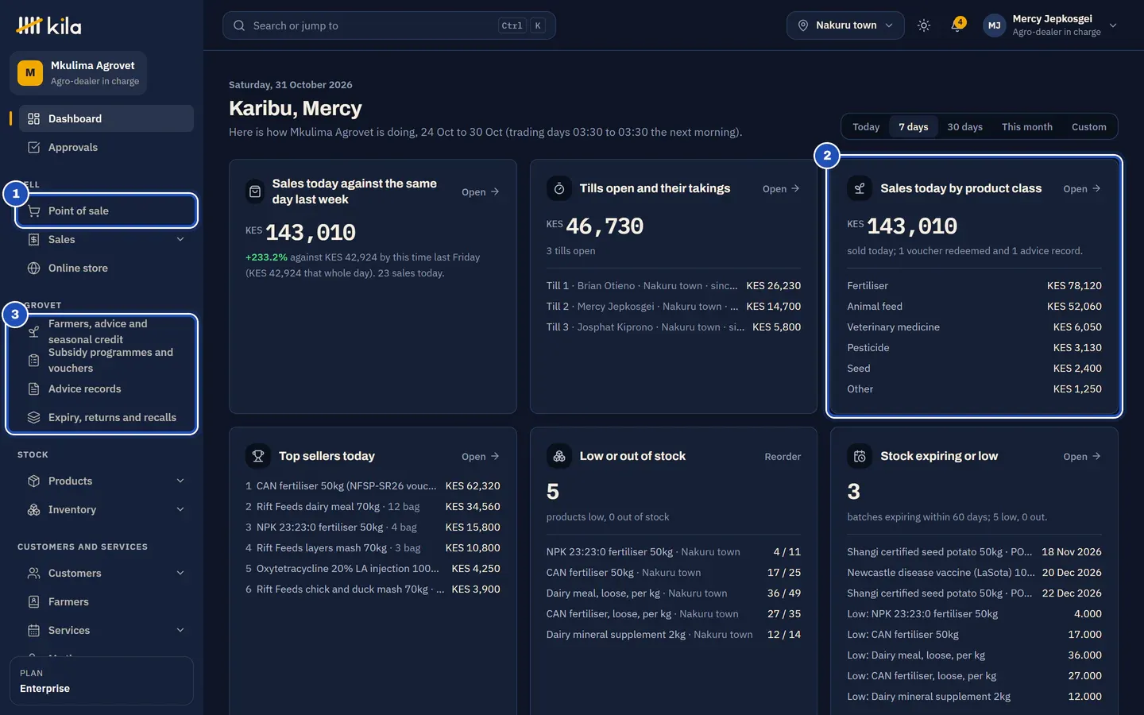Viewport: 1144px width, 715px height.
Task: Choose the Custom date range tab
Action: point(1088,126)
